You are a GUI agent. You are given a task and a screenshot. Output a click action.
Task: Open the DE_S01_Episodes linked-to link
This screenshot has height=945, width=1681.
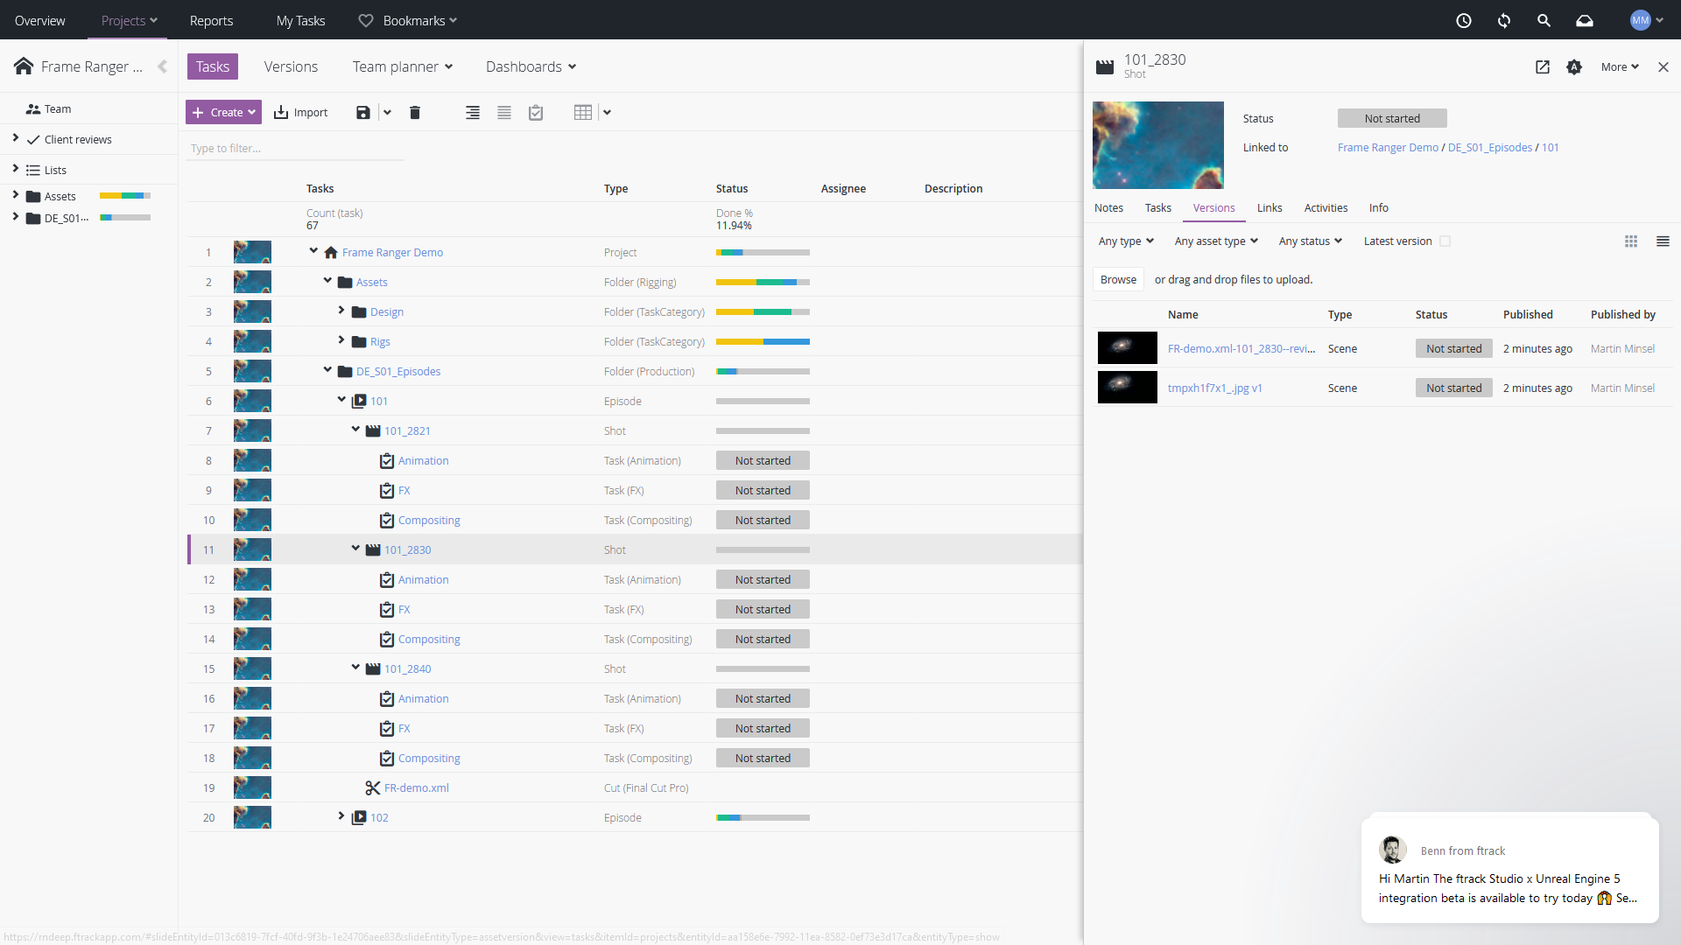(x=1489, y=148)
